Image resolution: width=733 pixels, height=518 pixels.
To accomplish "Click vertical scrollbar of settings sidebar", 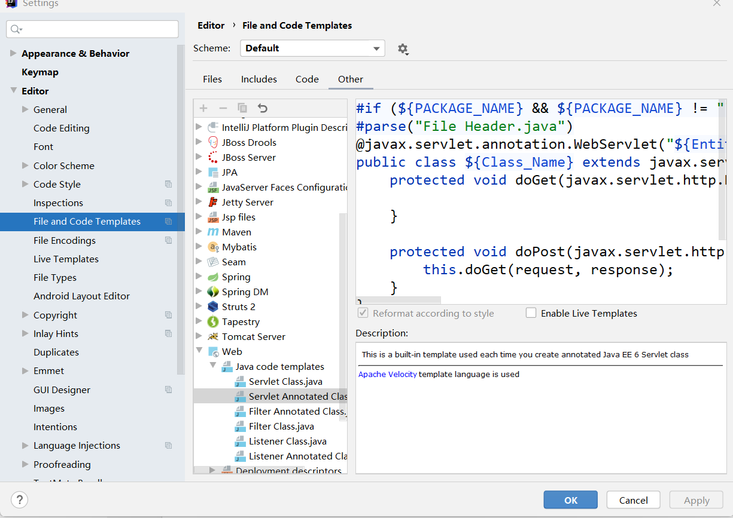I will click(181, 209).
